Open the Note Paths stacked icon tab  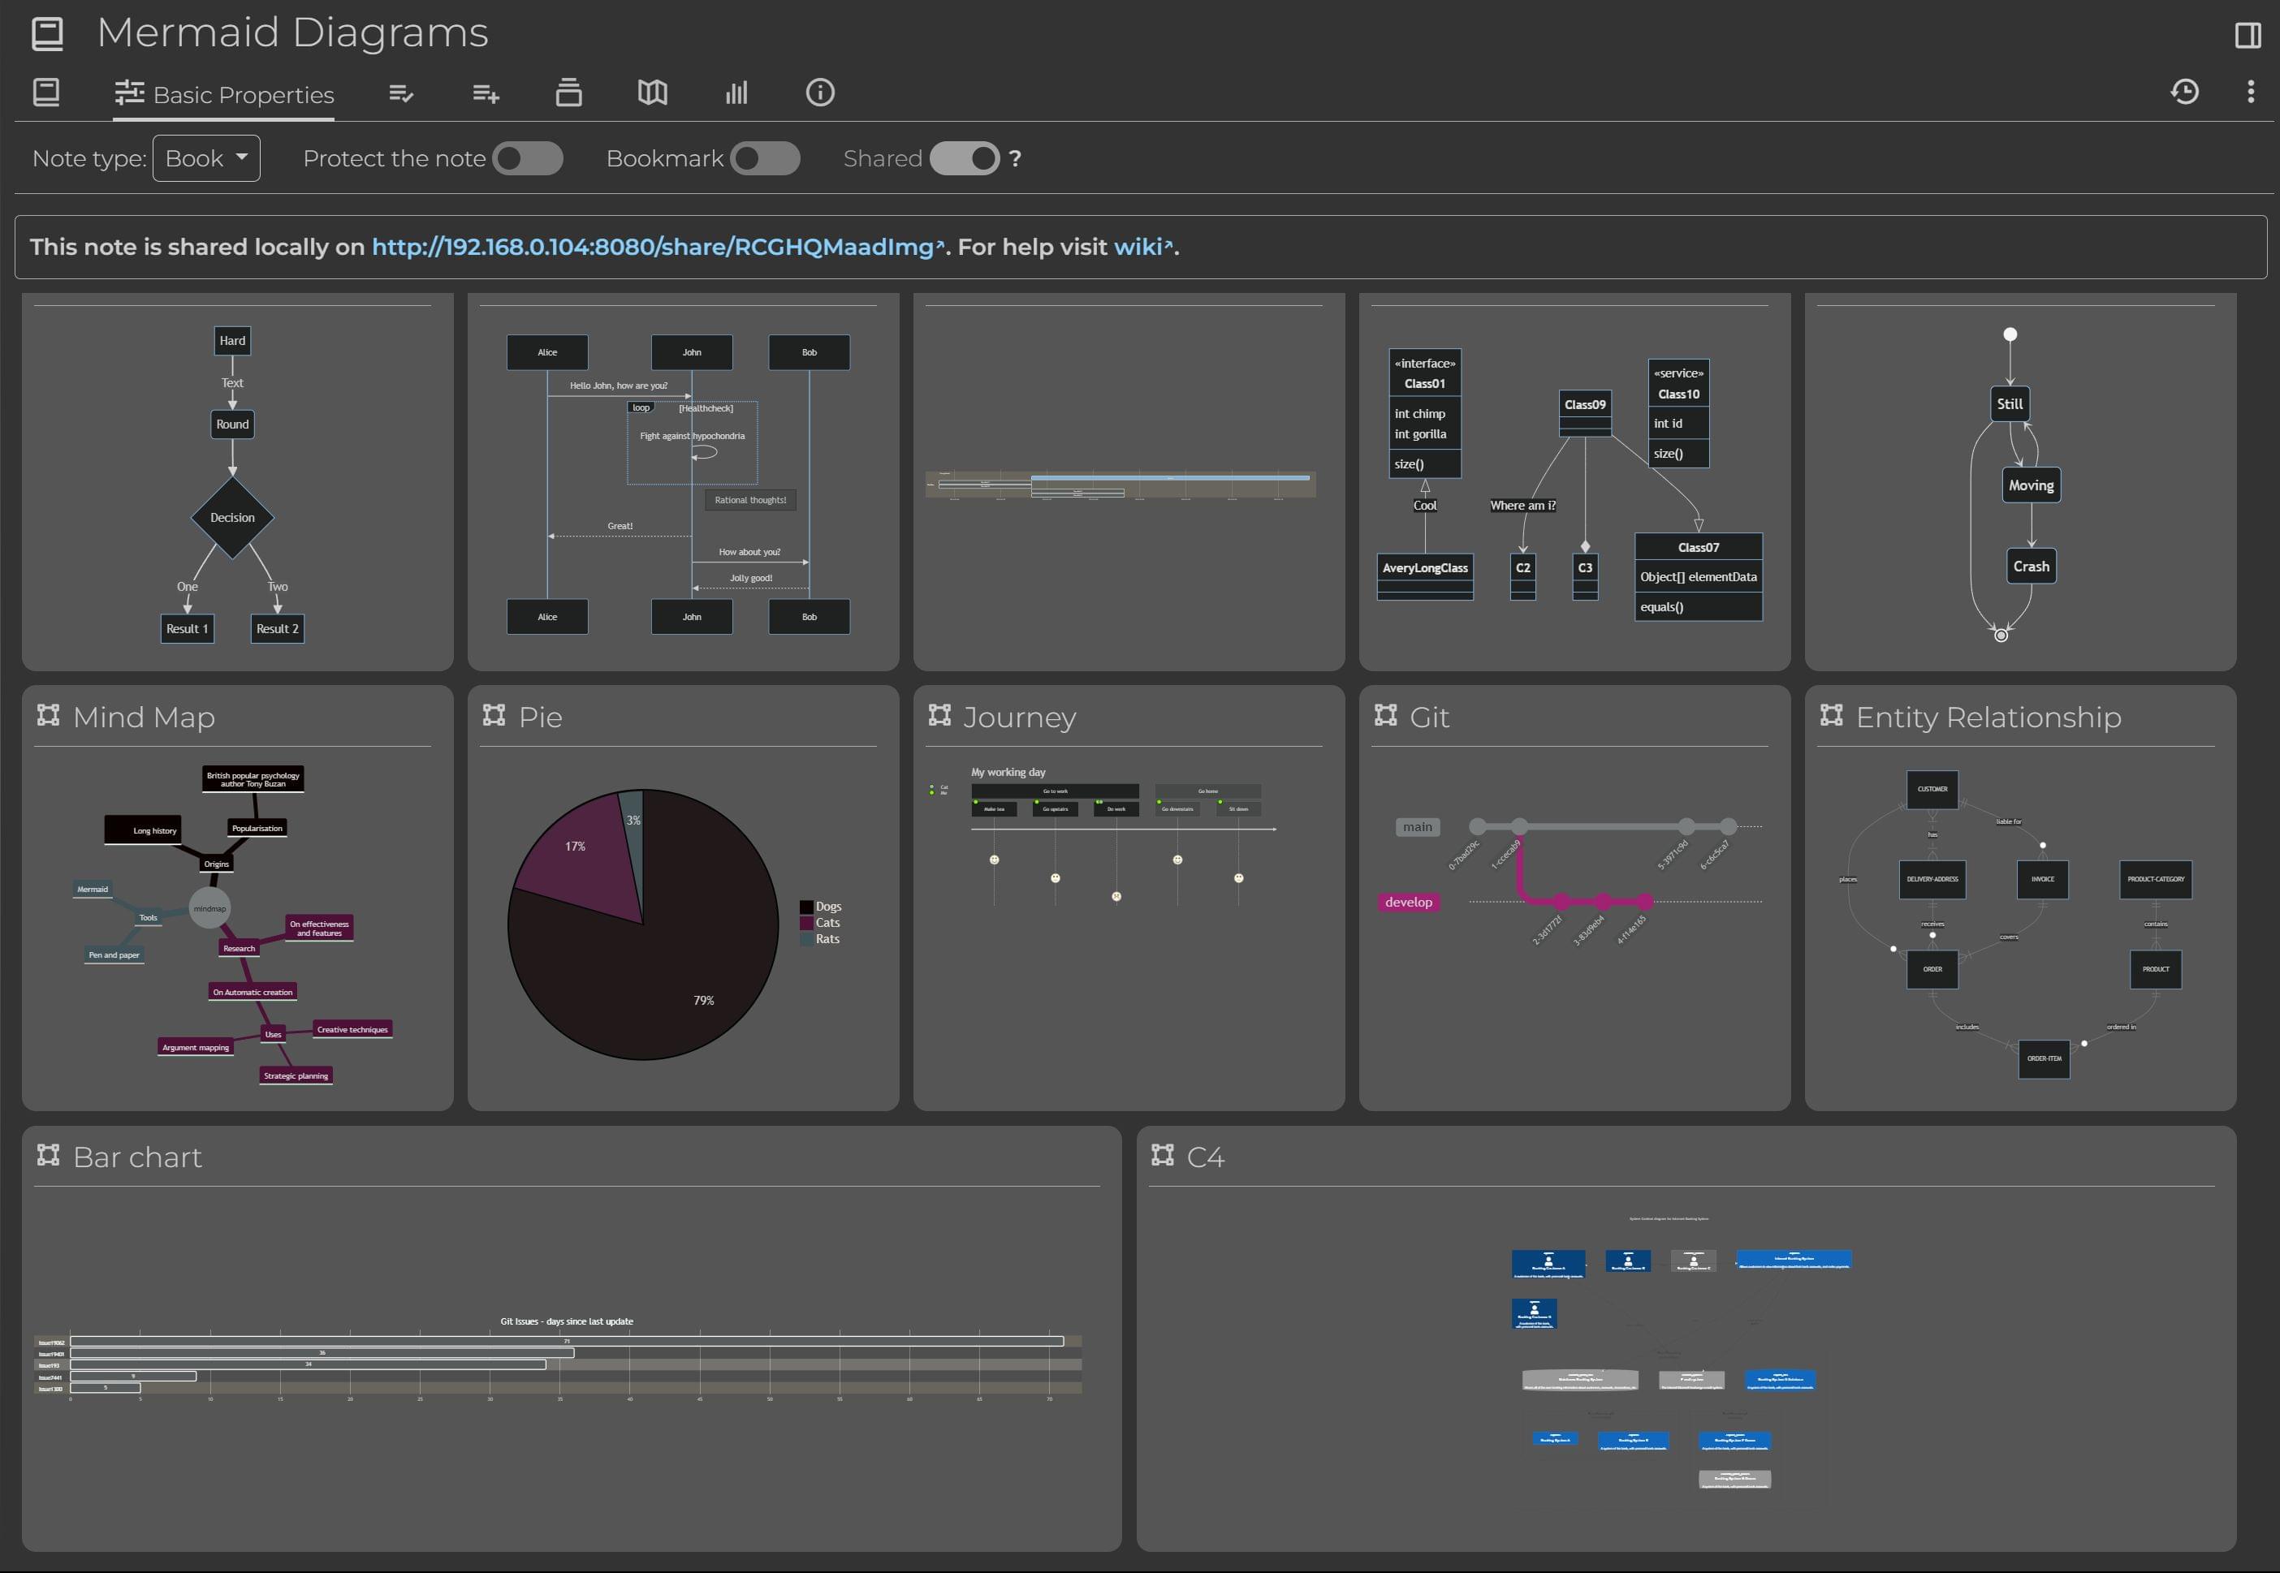coord(568,93)
